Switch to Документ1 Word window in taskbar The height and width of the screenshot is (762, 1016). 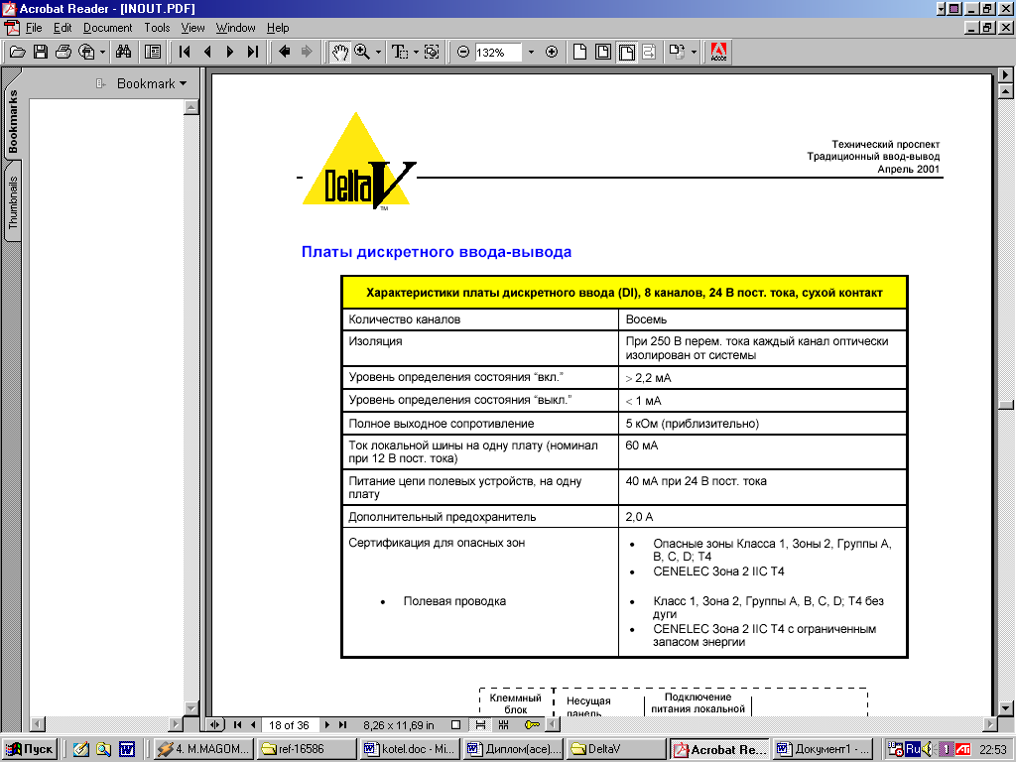click(x=823, y=749)
